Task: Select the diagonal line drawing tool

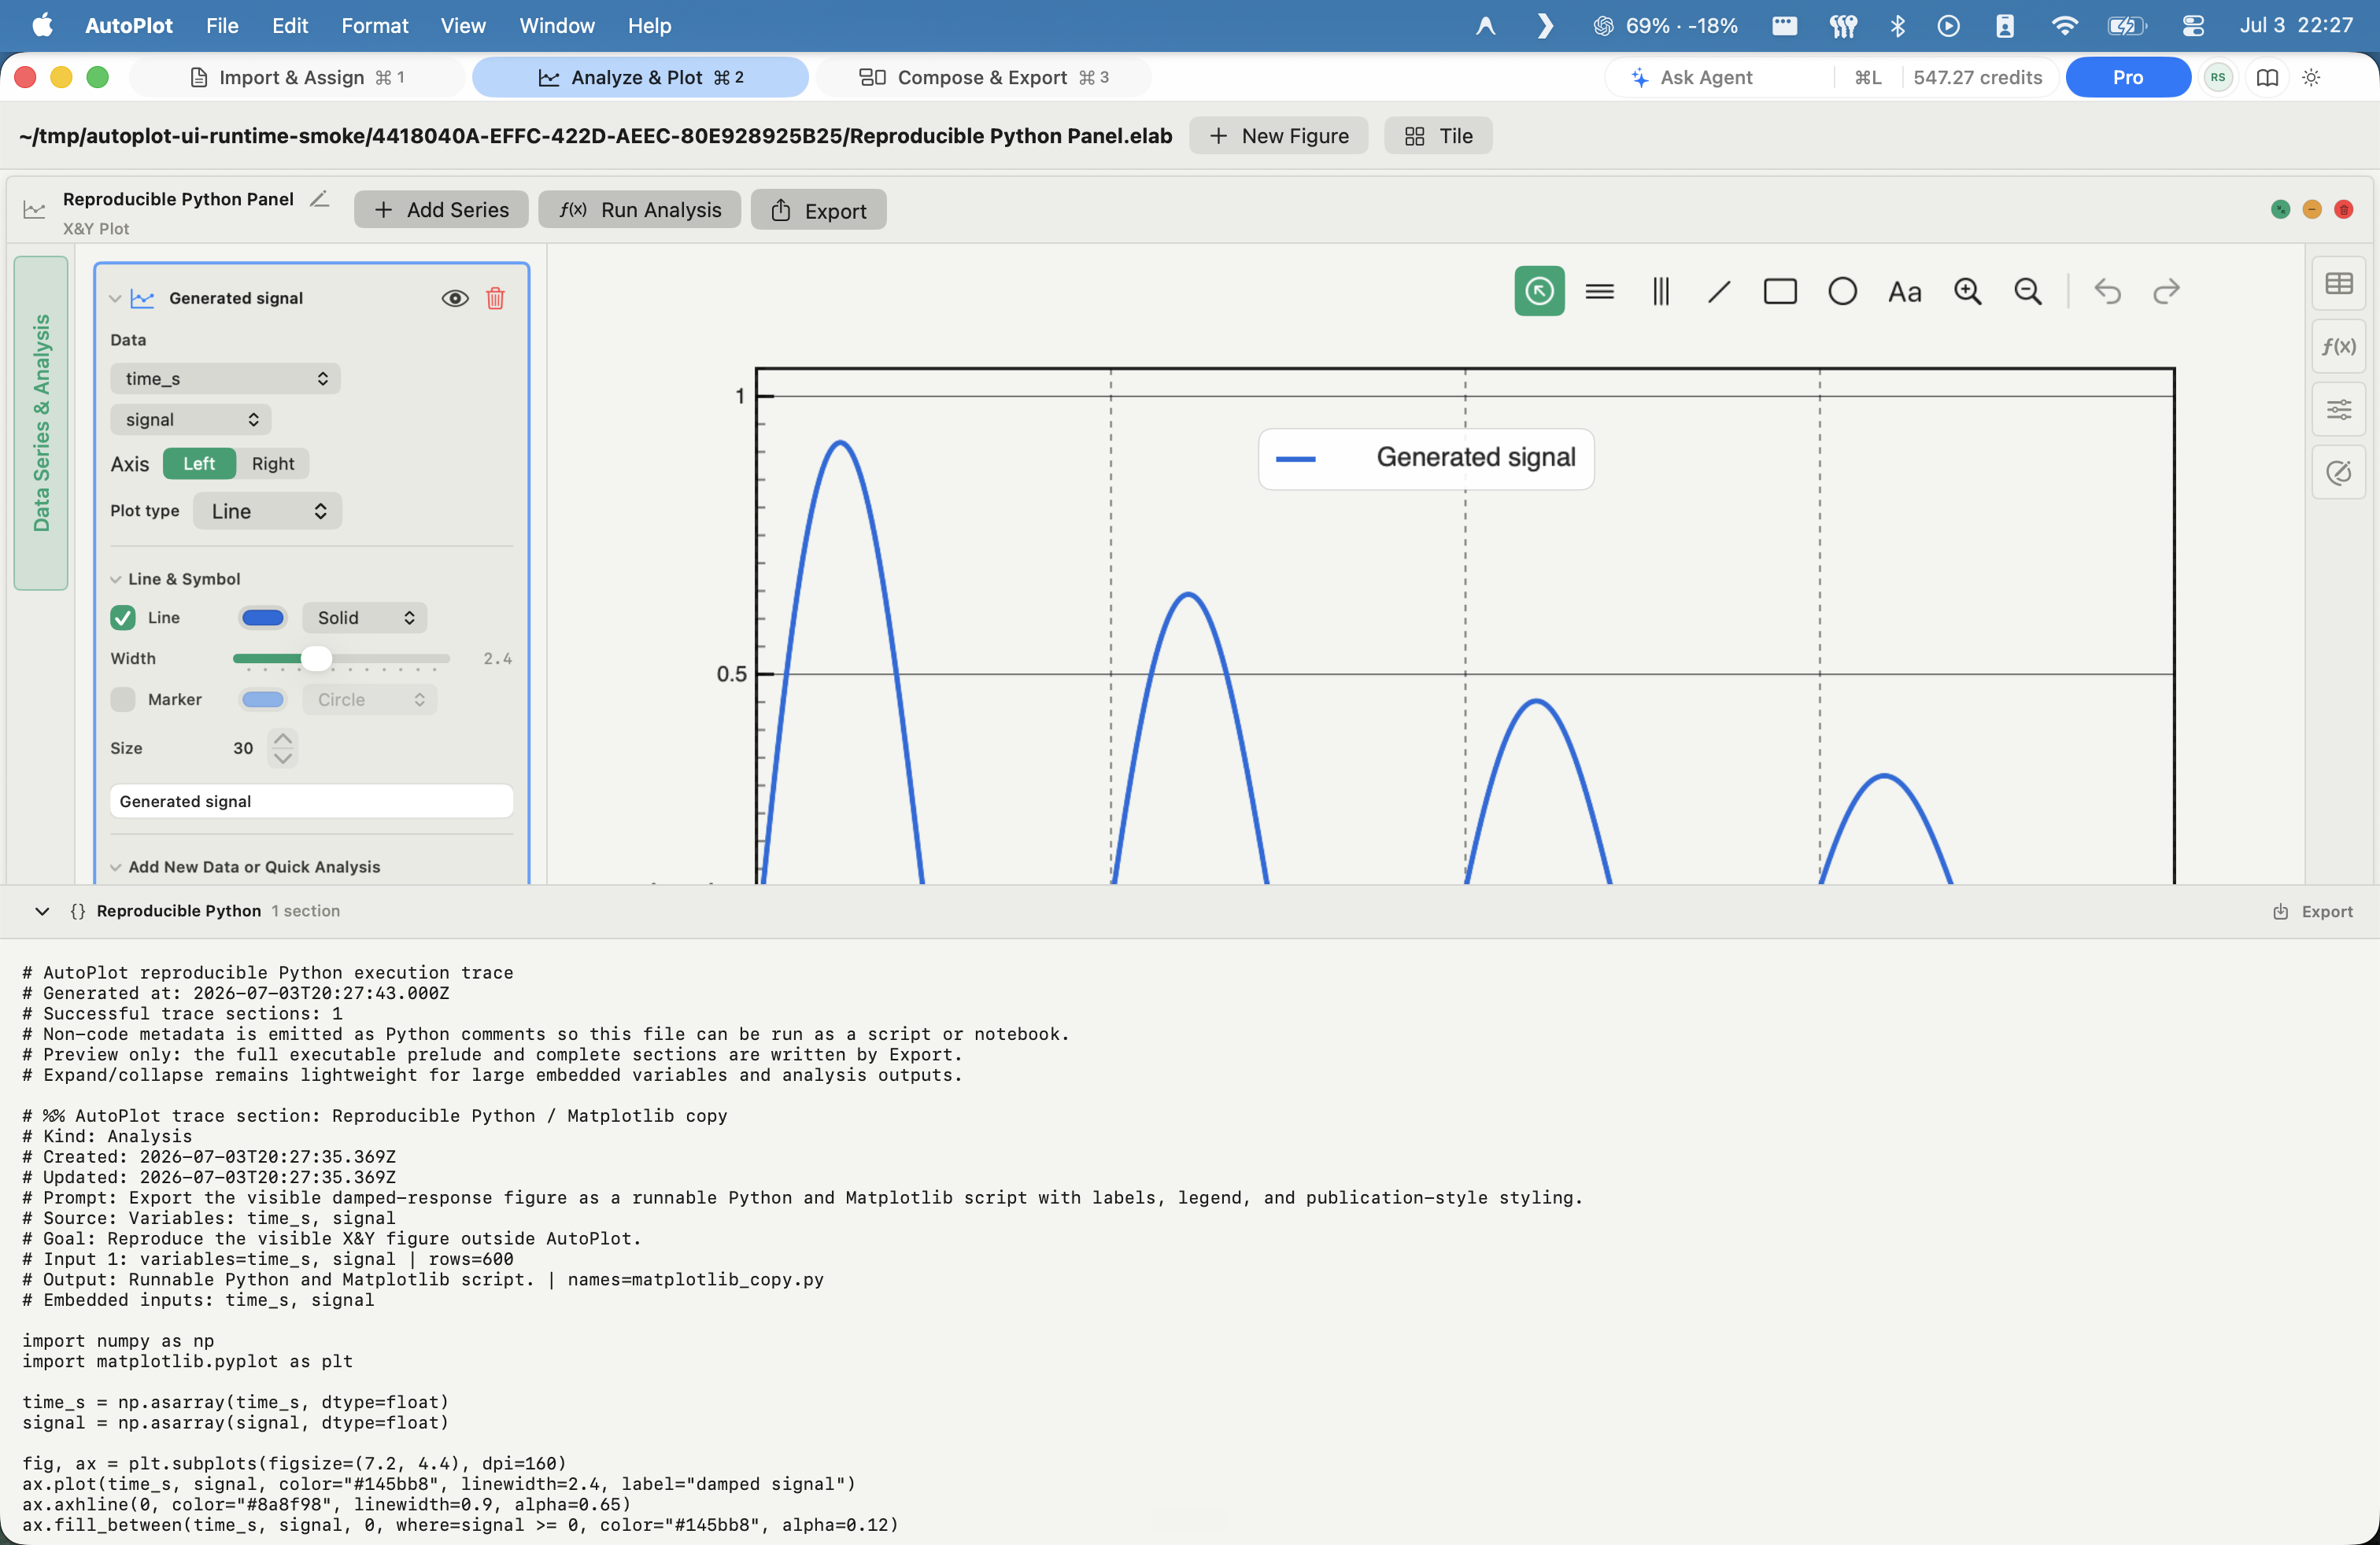Action: (x=1719, y=292)
